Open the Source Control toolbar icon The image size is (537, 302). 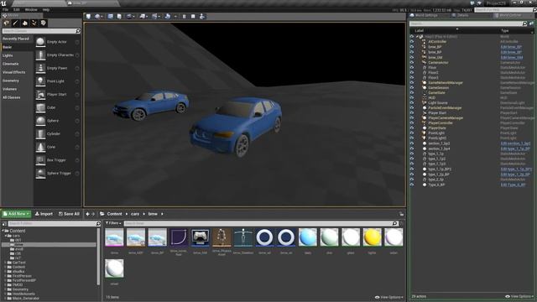pyautogui.click(x=98, y=17)
